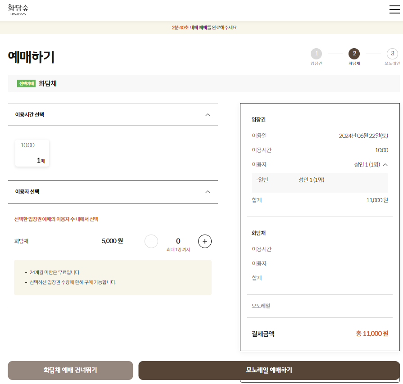Click the highlighted step 2 circle
Image resolution: width=403 pixels, height=384 pixels.
pyautogui.click(x=354, y=54)
